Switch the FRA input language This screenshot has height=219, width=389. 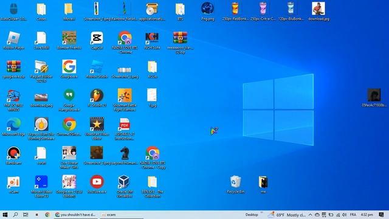(x=353, y=215)
